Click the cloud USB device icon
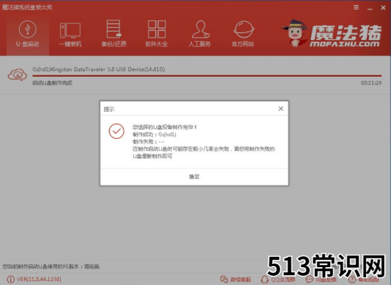Image resolution: width=391 pixels, height=285 pixels. coord(17,75)
